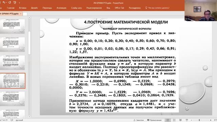This screenshot has width=217, height=122.
Task: Open the Вставка ribbon tab
Action: [23, 8]
